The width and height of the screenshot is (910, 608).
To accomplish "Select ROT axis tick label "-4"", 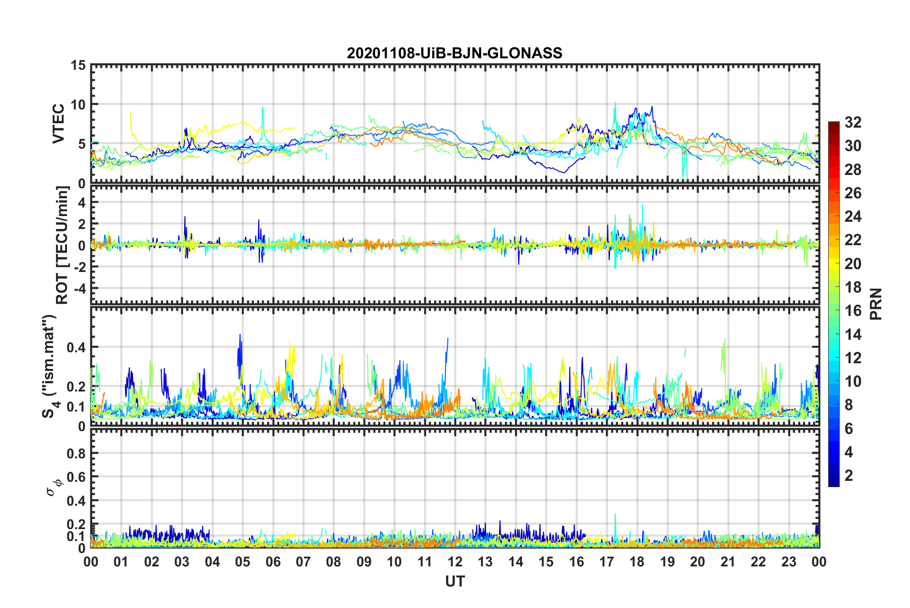I will (79, 288).
